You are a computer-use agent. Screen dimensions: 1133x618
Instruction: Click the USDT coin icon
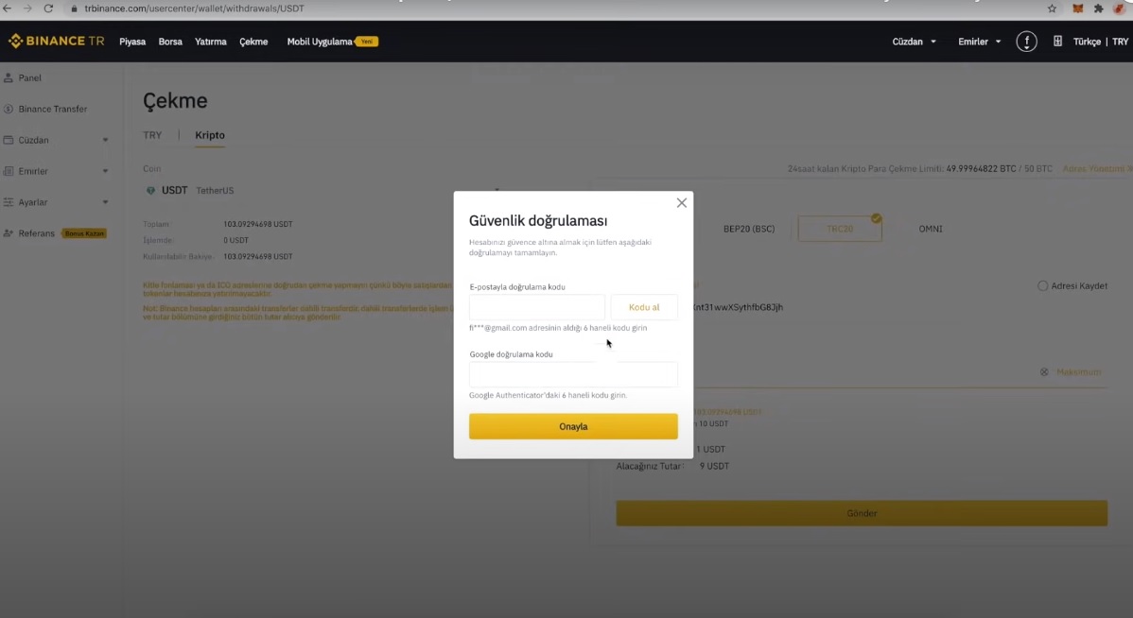click(150, 191)
